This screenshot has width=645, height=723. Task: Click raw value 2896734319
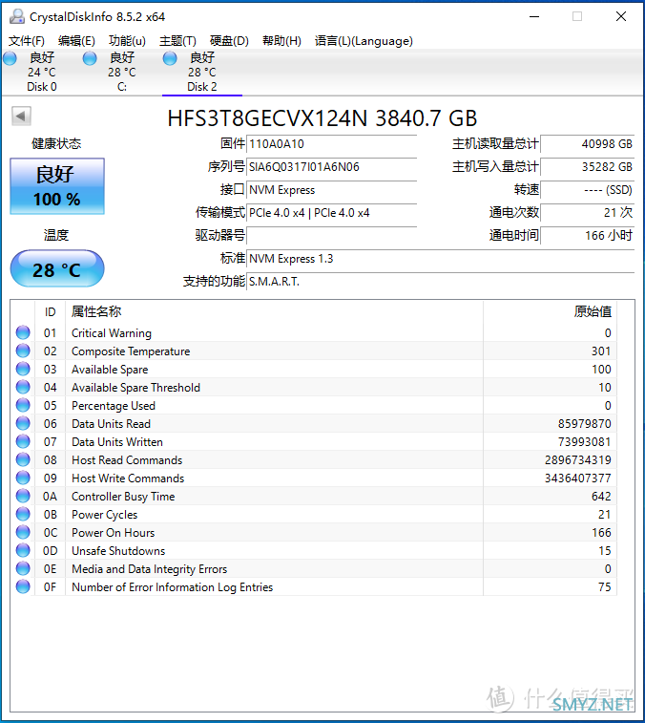pyautogui.click(x=578, y=460)
